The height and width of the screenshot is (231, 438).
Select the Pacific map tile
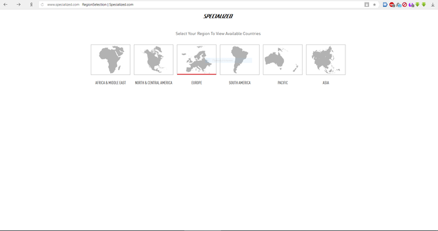click(x=282, y=59)
